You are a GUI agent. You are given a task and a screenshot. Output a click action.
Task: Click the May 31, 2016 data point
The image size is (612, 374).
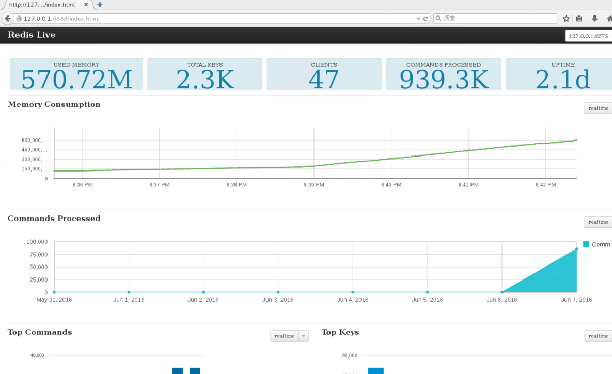54,292
